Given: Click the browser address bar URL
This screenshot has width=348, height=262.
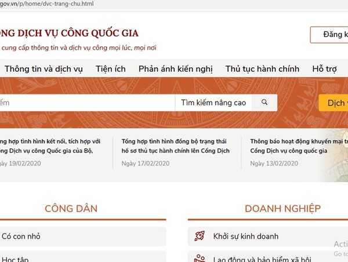Looking at the screenshot, I should point(47,4).
